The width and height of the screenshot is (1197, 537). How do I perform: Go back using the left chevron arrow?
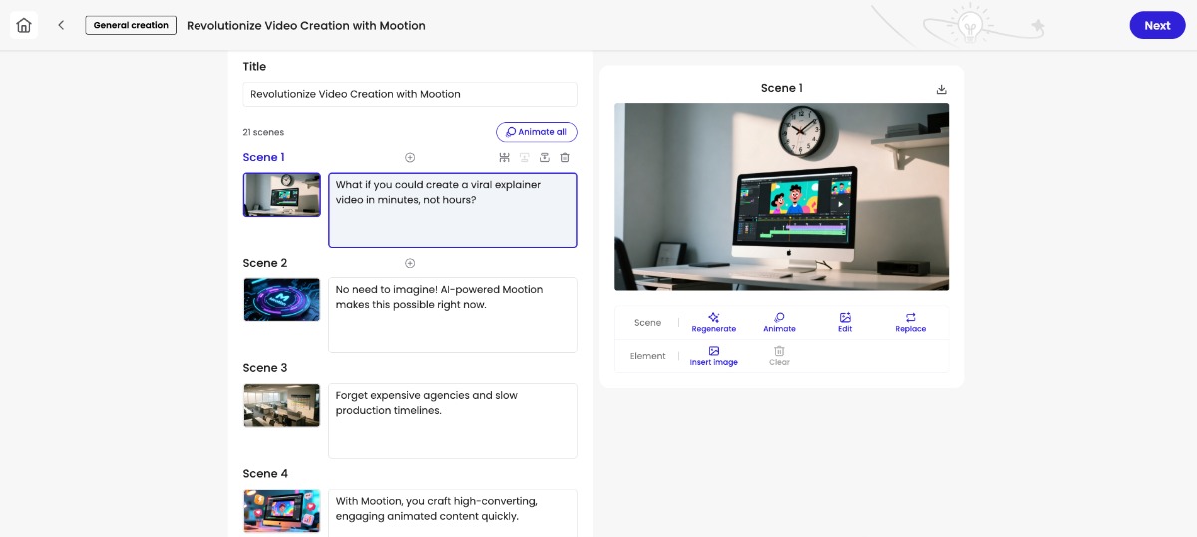[x=61, y=25]
